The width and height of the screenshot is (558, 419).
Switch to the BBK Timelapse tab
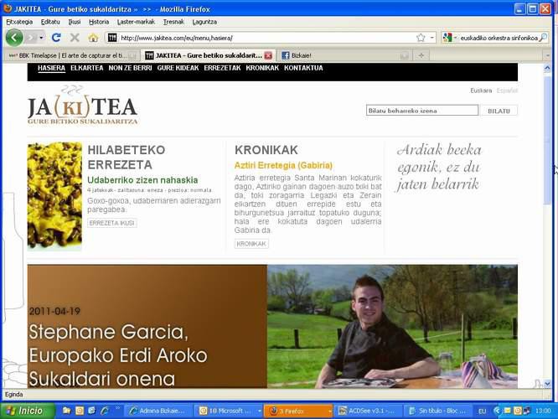pos(71,55)
